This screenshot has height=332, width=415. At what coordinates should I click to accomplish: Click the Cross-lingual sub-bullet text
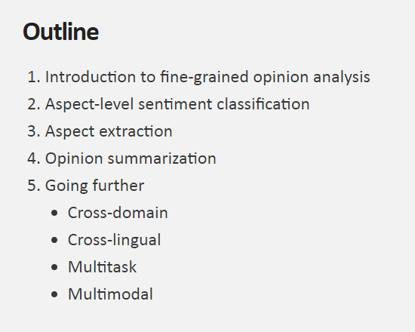point(115,240)
